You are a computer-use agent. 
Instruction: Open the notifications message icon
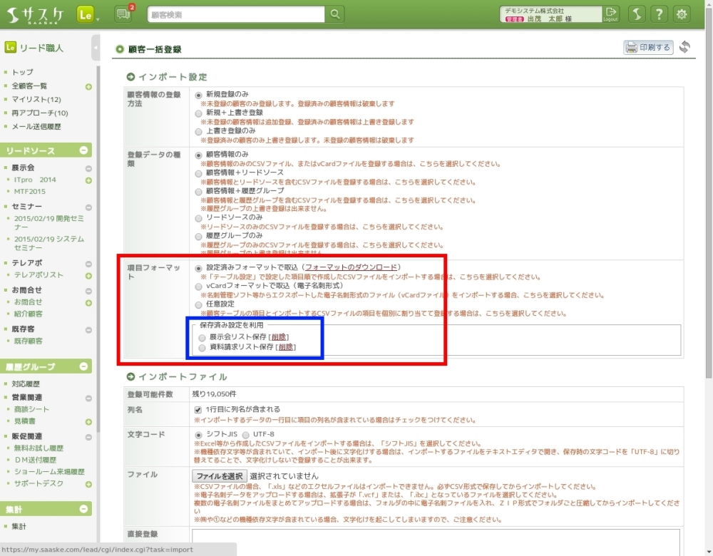click(122, 14)
